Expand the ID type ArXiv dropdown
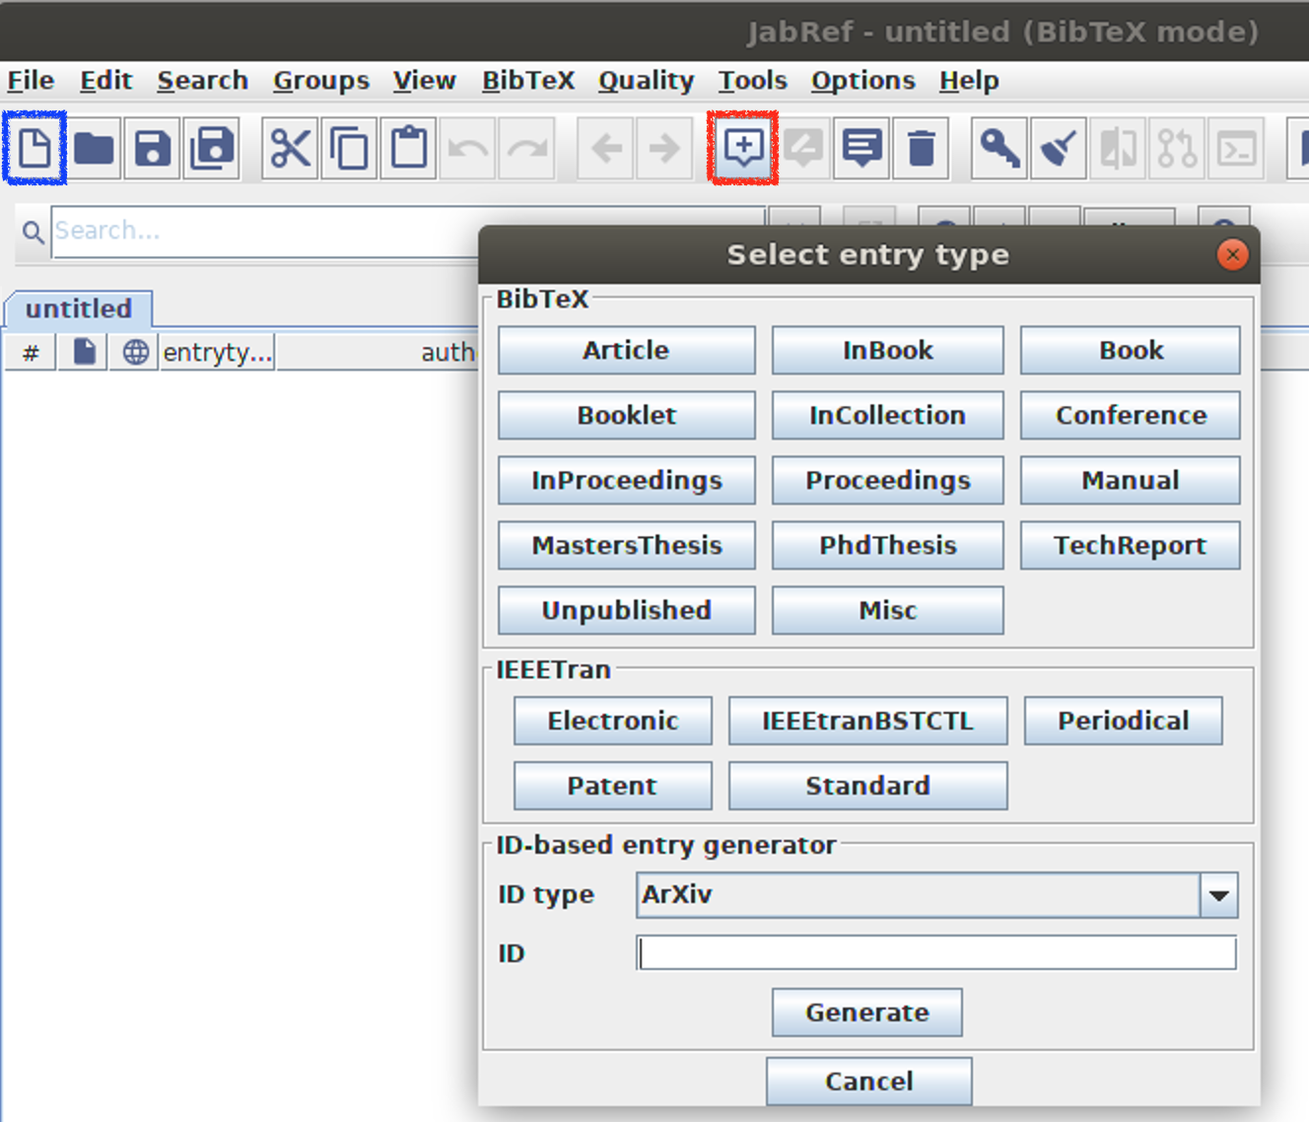This screenshot has width=1309, height=1122. pos(1219,895)
